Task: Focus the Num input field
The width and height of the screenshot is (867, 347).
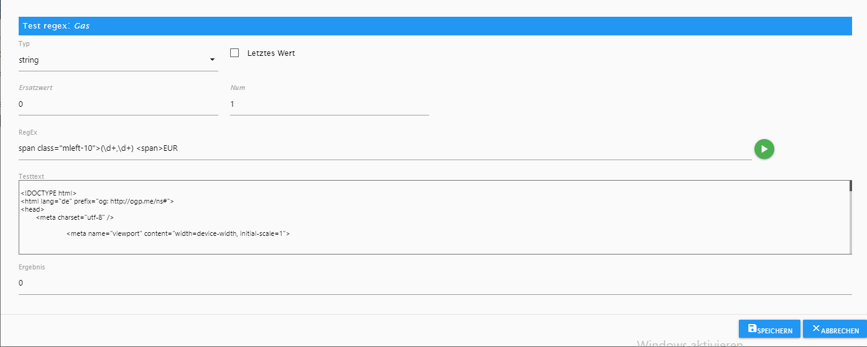Action: [330, 104]
